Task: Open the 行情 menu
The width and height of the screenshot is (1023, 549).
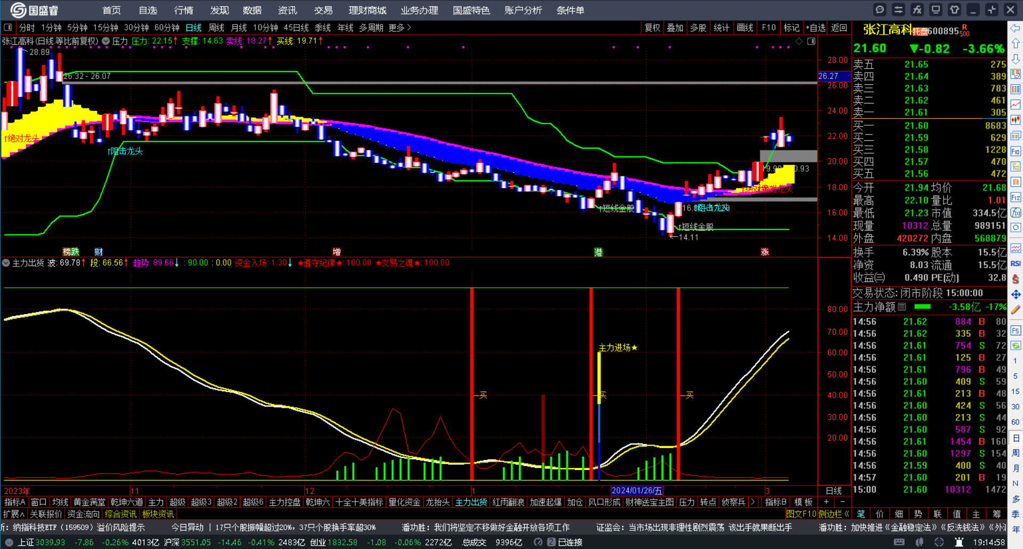Action: point(184,10)
